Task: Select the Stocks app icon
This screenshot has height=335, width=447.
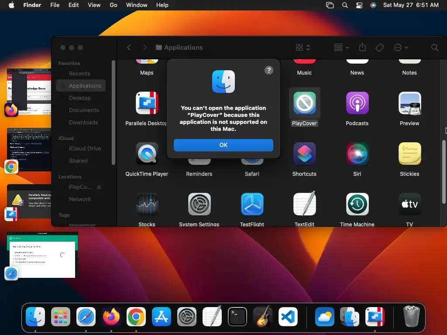Action: (147, 204)
